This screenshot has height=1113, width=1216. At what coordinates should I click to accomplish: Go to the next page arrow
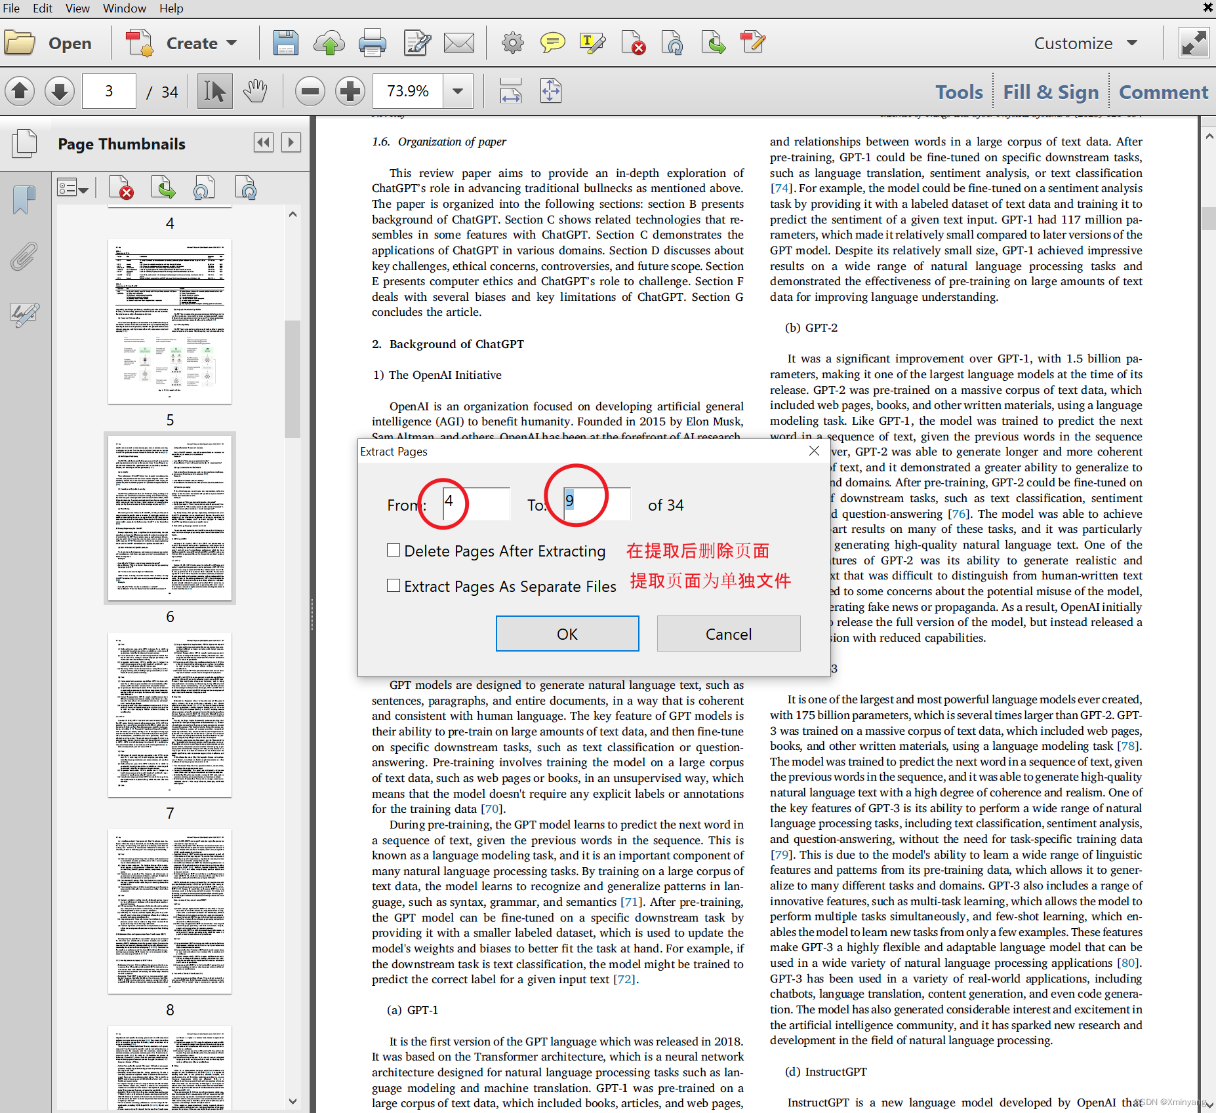point(60,90)
